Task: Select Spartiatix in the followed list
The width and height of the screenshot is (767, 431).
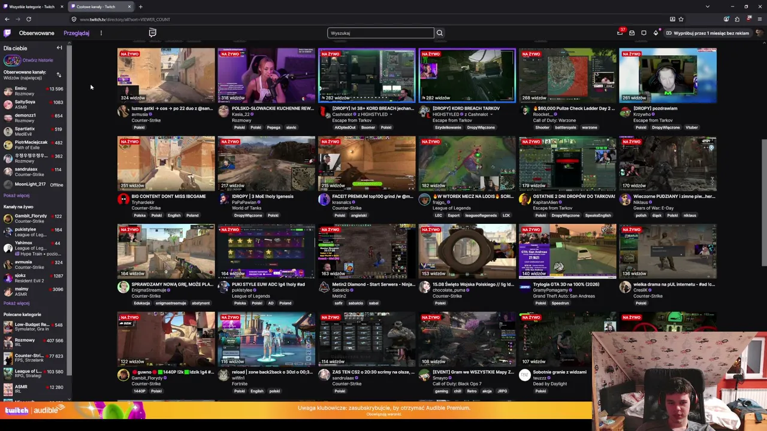Action: click(34, 131)
